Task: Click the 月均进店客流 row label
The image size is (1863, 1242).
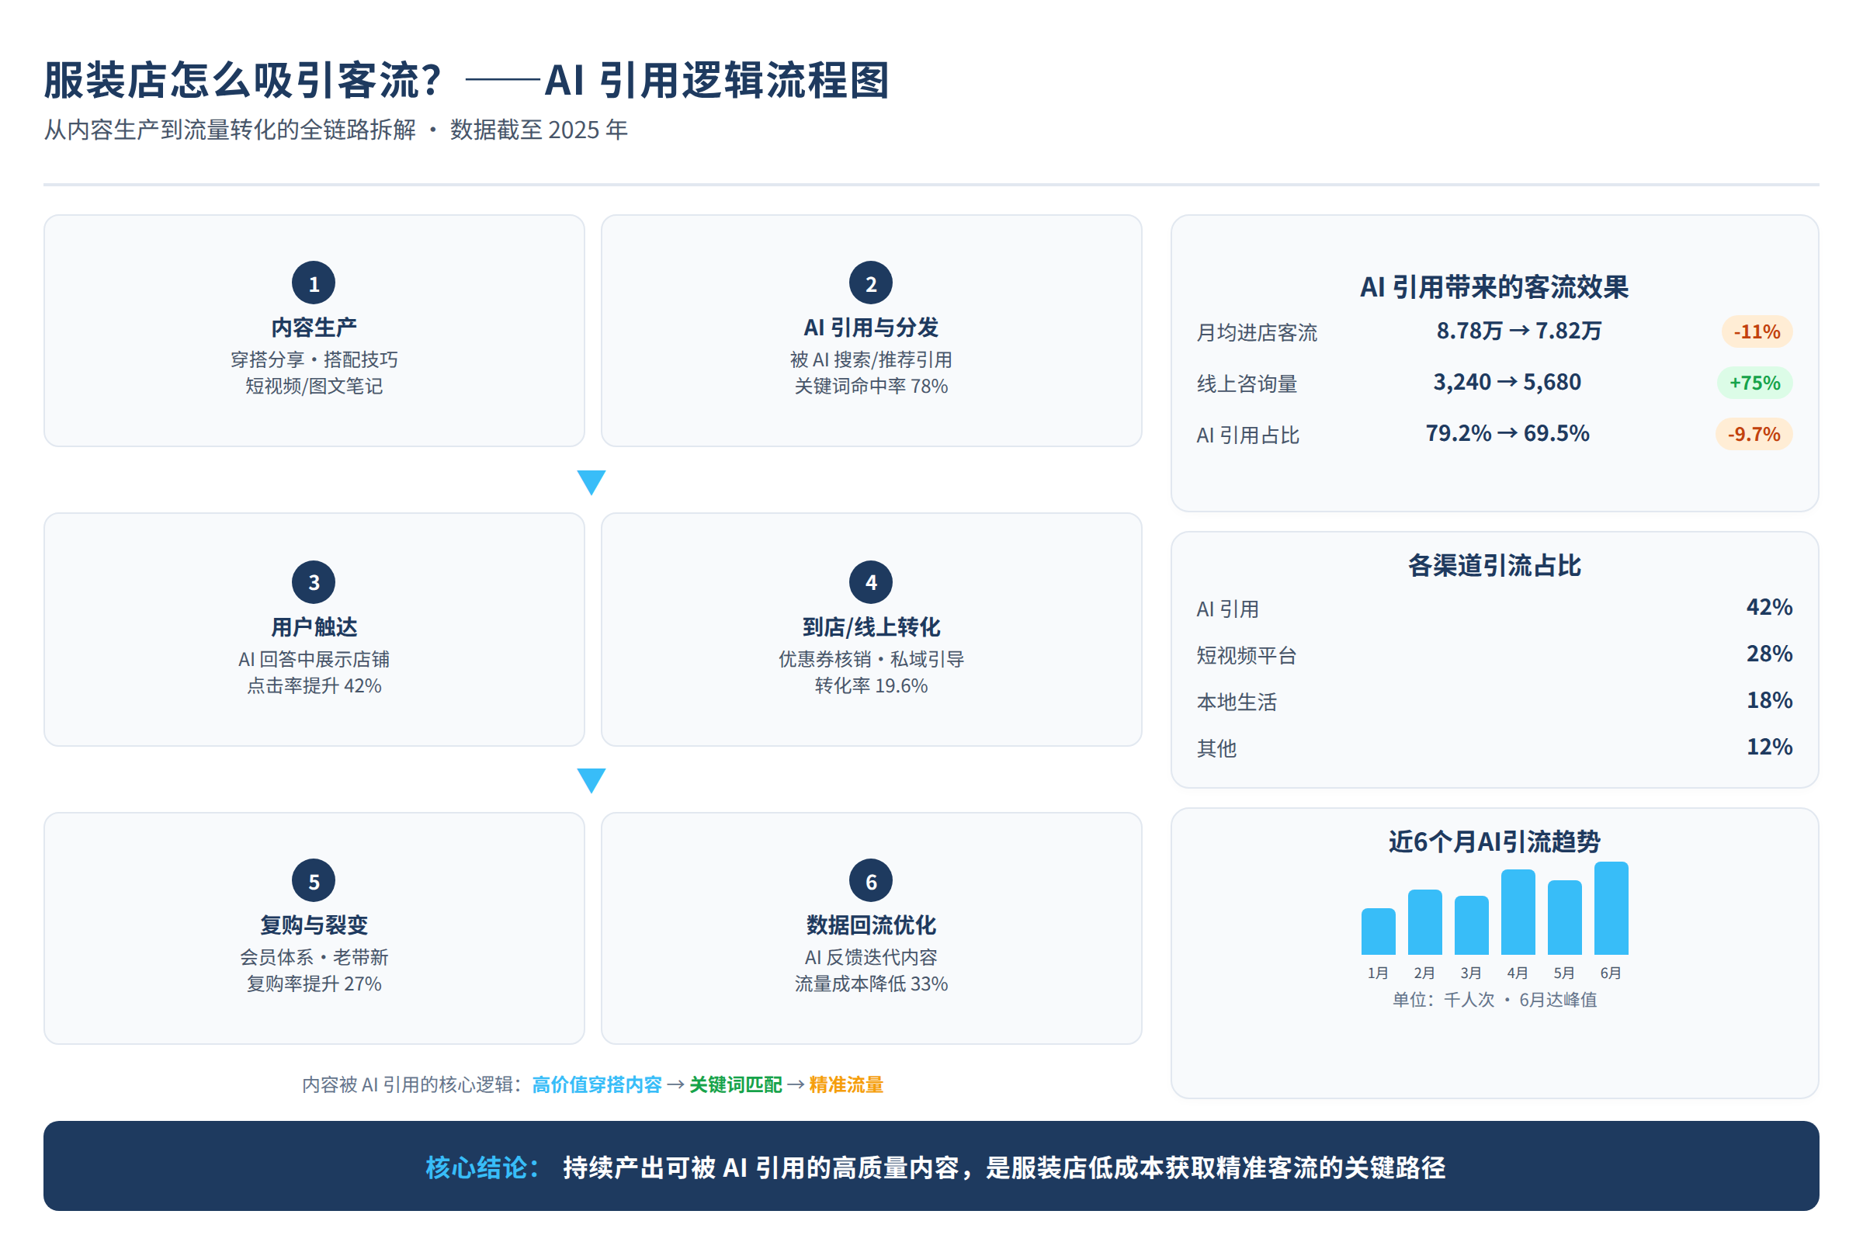Action: 1256,333
